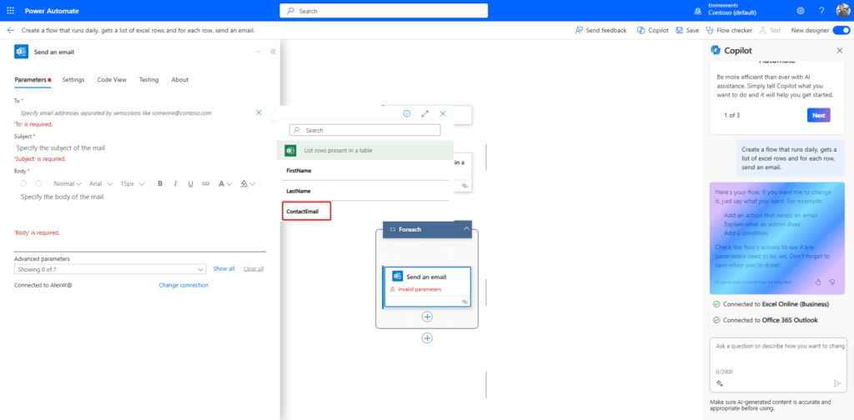Click Next in Copilot intro card
Viewport: 854px width, 420px height.
(818, 115)
